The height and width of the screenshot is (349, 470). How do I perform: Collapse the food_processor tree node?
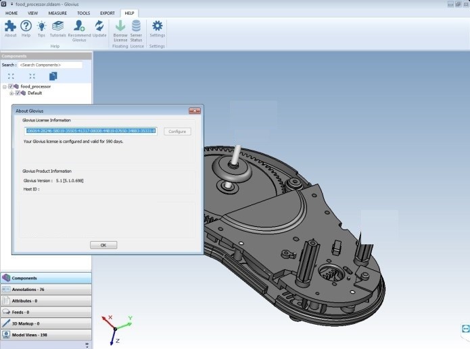pos(5,86)
